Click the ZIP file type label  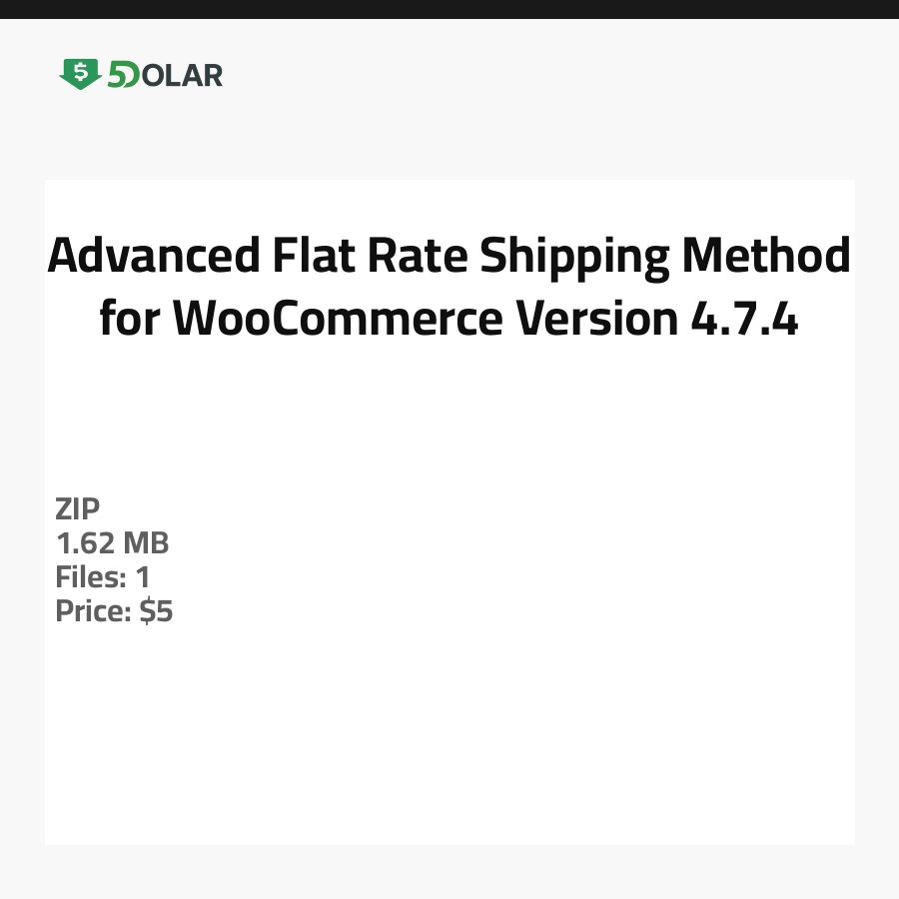coord(78,509)
